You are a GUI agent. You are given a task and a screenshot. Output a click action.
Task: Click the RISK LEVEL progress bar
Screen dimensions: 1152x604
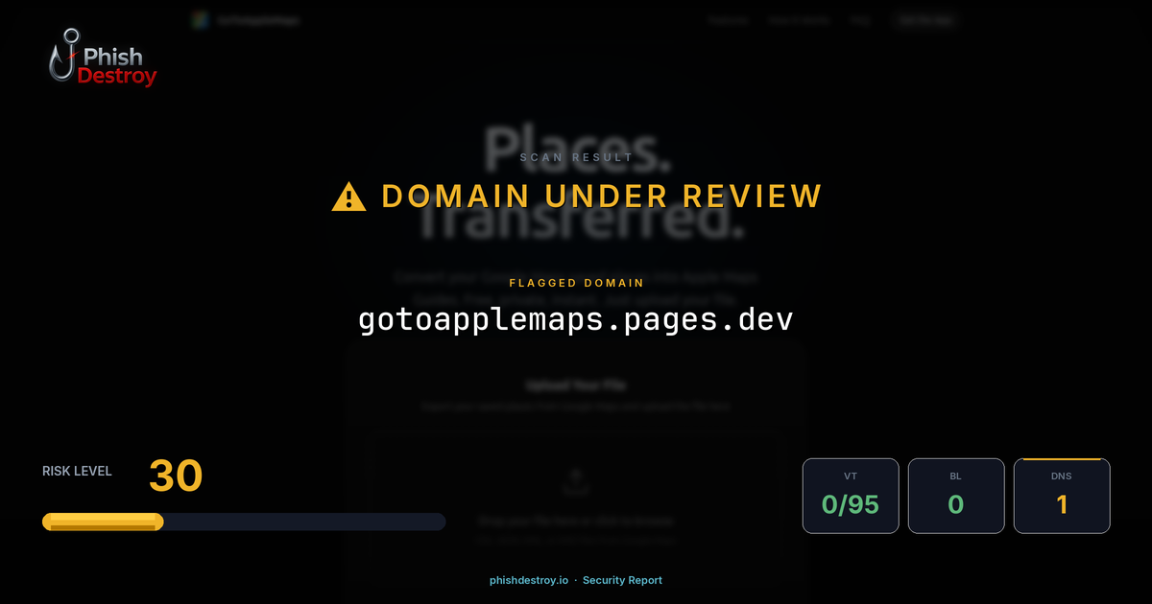243,521
